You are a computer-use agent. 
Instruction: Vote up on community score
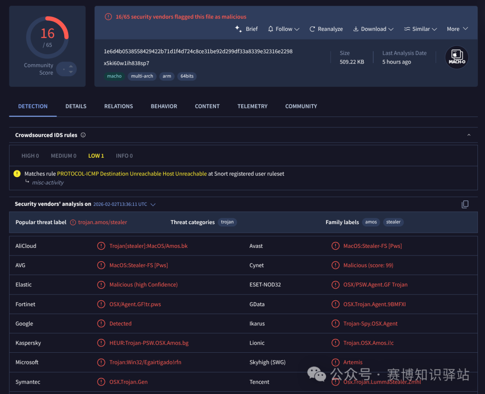pyautogui.click(x=71, y=66)
